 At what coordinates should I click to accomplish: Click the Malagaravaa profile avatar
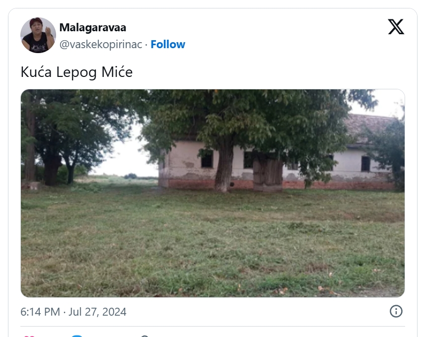pyautogui.click(x=38, y=35)
